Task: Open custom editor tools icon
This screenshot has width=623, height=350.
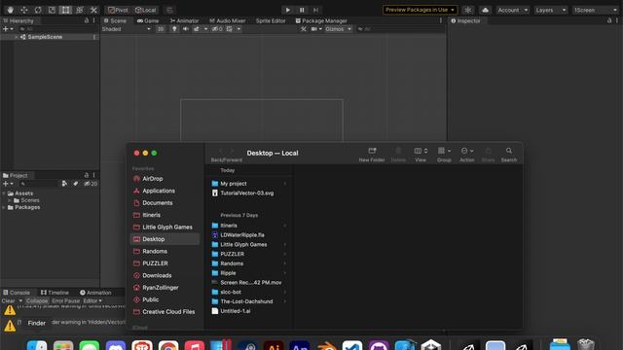Action: tap(93, 10)
